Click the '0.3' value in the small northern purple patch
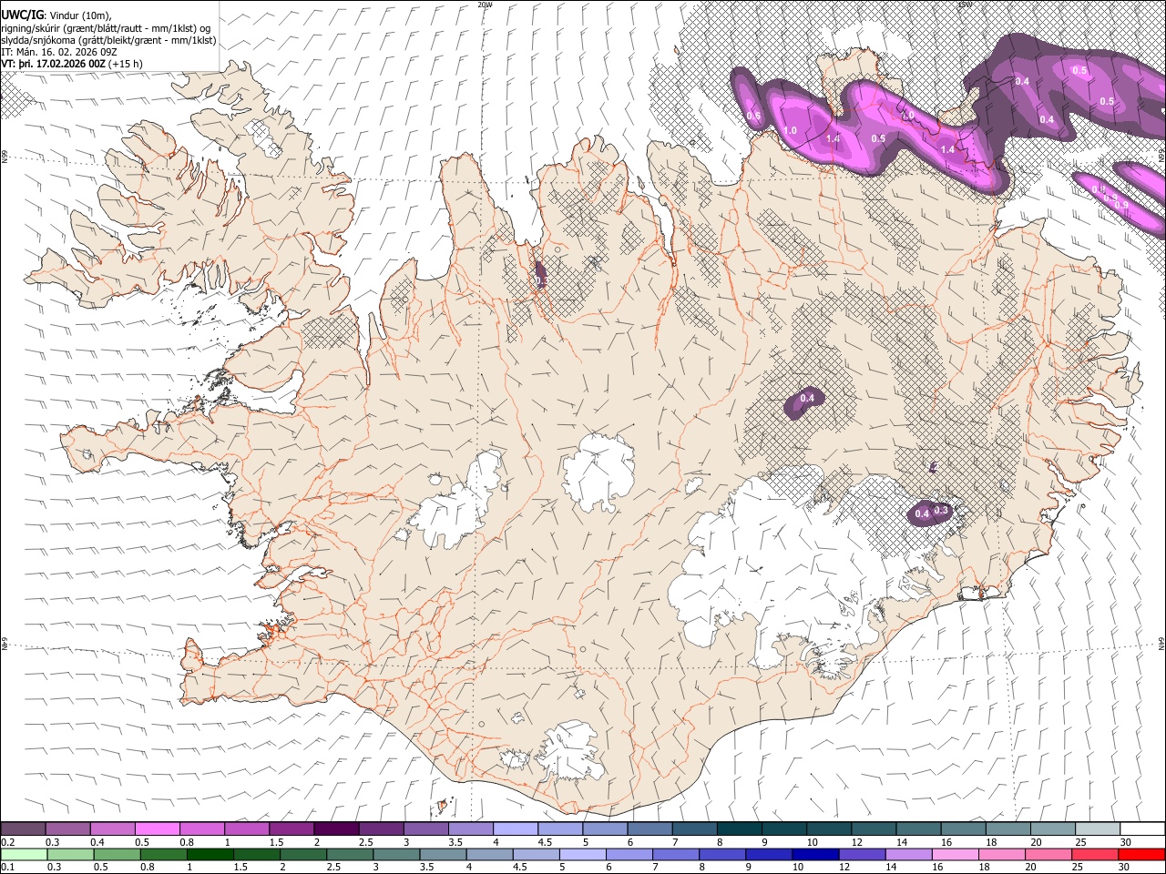Image resolution: width=1166 pixels, height=874 pixels. (541, 281)
